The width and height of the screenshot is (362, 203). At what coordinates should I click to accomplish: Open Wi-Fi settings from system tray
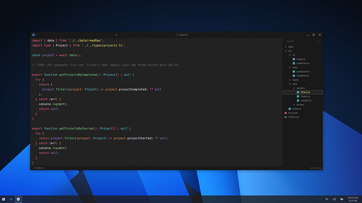[326, 199]
